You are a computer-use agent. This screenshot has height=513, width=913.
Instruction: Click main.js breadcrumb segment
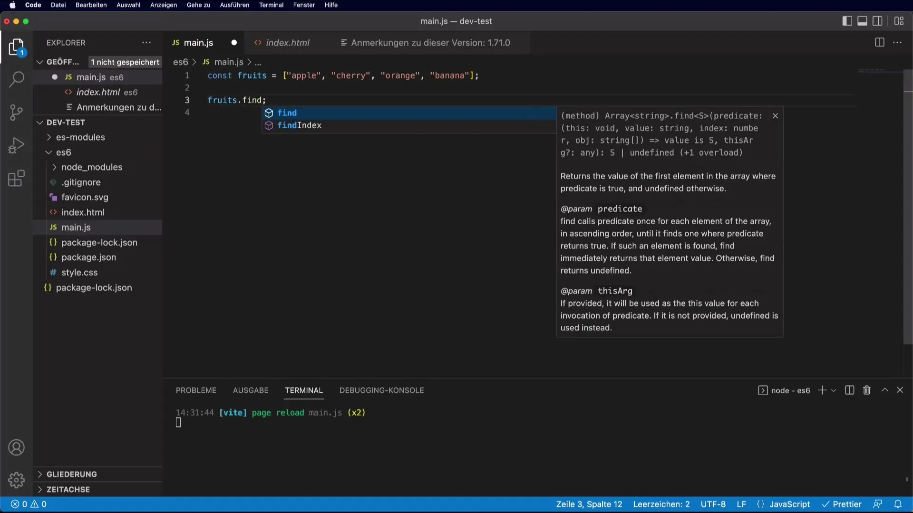click(223, 62)
